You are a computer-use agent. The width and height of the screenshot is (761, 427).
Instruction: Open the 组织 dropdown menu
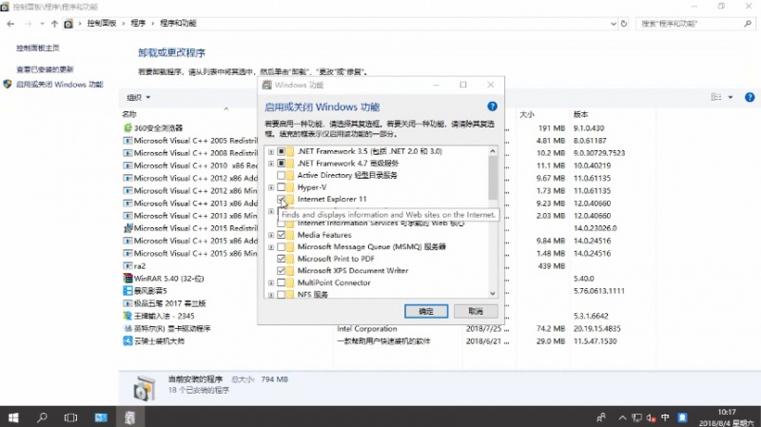pyautogui.click(x=138, y=98)
